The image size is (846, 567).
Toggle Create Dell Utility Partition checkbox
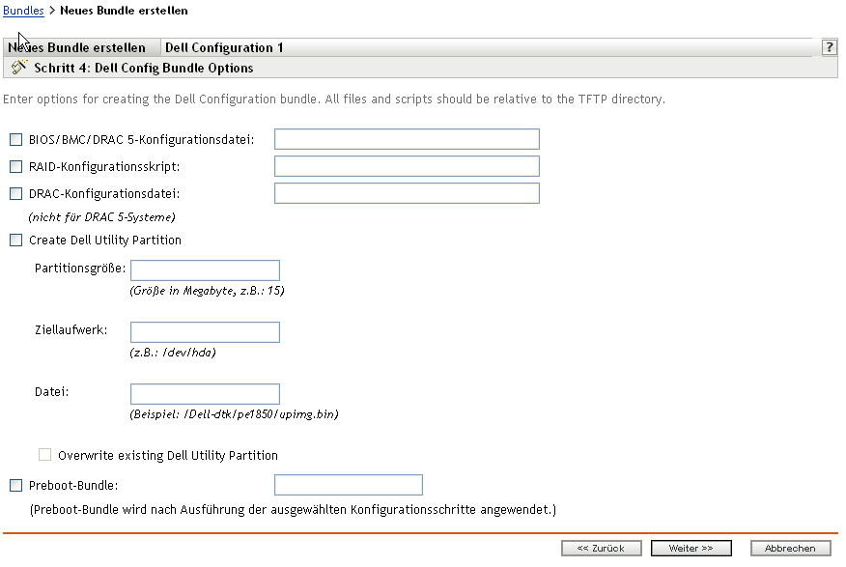(15, 240)
